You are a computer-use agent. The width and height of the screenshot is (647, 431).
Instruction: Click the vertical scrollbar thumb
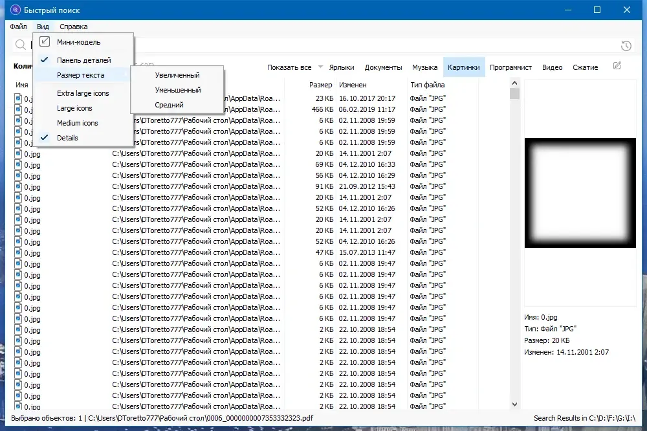pyautogui.click(x=514, y=94)
